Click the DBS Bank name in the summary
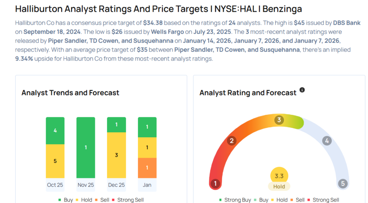 click(346, 23)
